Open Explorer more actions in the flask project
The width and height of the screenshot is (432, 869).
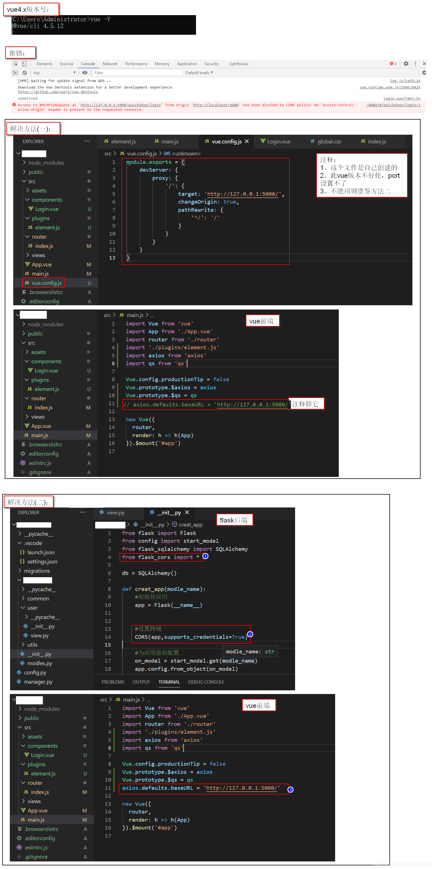[82, 512]
